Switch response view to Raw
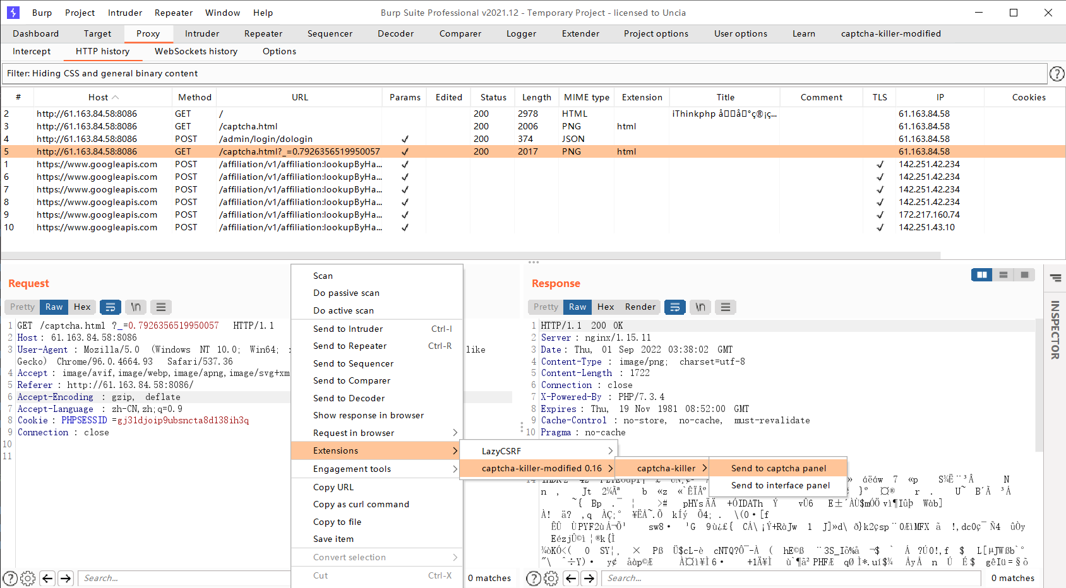Image resolution: width=1066 pixels, height=588 pixels. 577,307
